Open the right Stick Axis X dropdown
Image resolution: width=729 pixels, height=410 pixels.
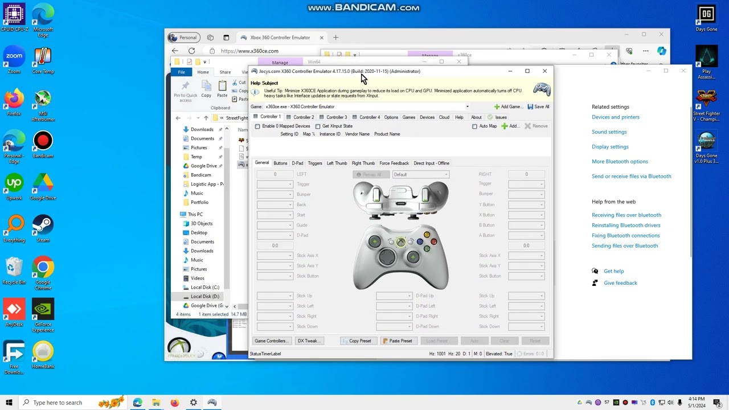pos(526,256)
